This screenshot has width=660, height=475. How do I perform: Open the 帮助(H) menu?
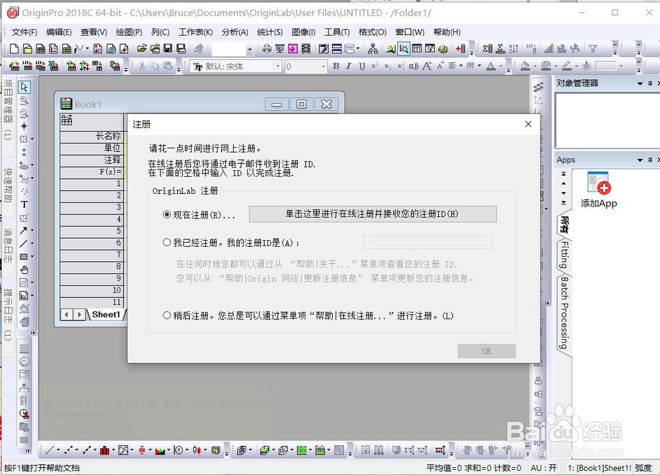click(x=447, y=32)
